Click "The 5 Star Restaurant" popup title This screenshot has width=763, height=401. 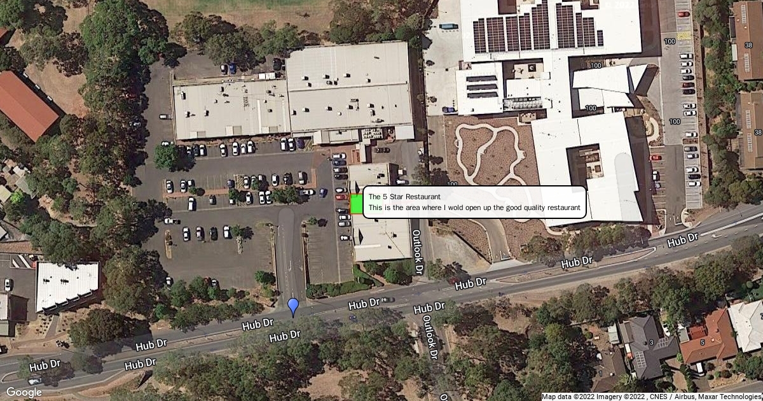click(x=404, y=197)
